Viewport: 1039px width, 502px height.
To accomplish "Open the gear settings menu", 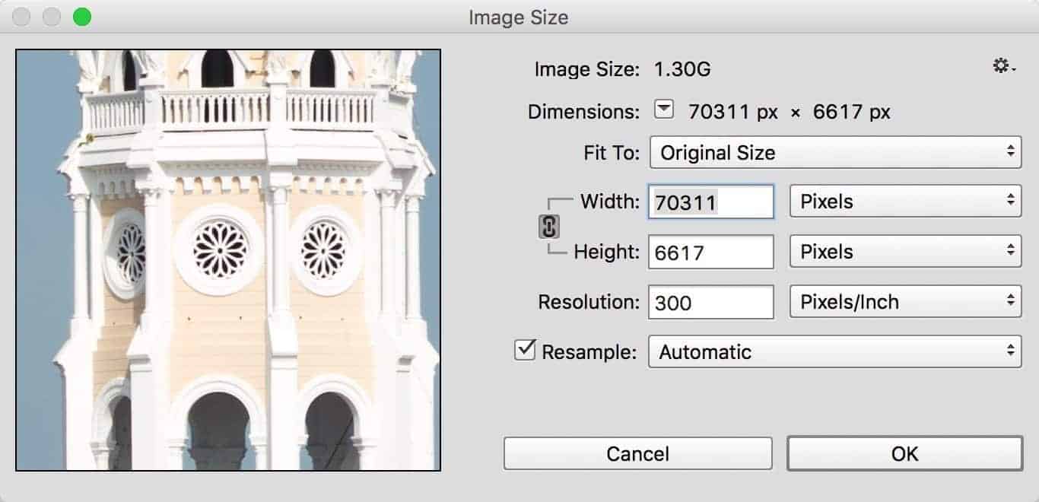I will [x=1004, y=67].
